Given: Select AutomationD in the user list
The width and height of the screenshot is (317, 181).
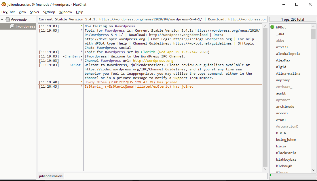Looking at the screenshot, I should pyautogui.click(x=287, y=126).
